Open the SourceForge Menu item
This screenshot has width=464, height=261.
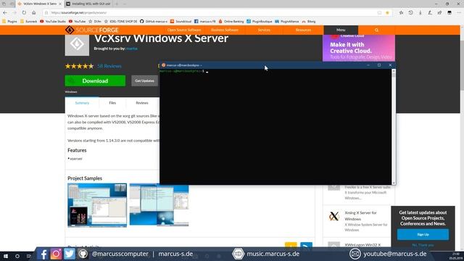pyautogui.click(x=341, y=30)
